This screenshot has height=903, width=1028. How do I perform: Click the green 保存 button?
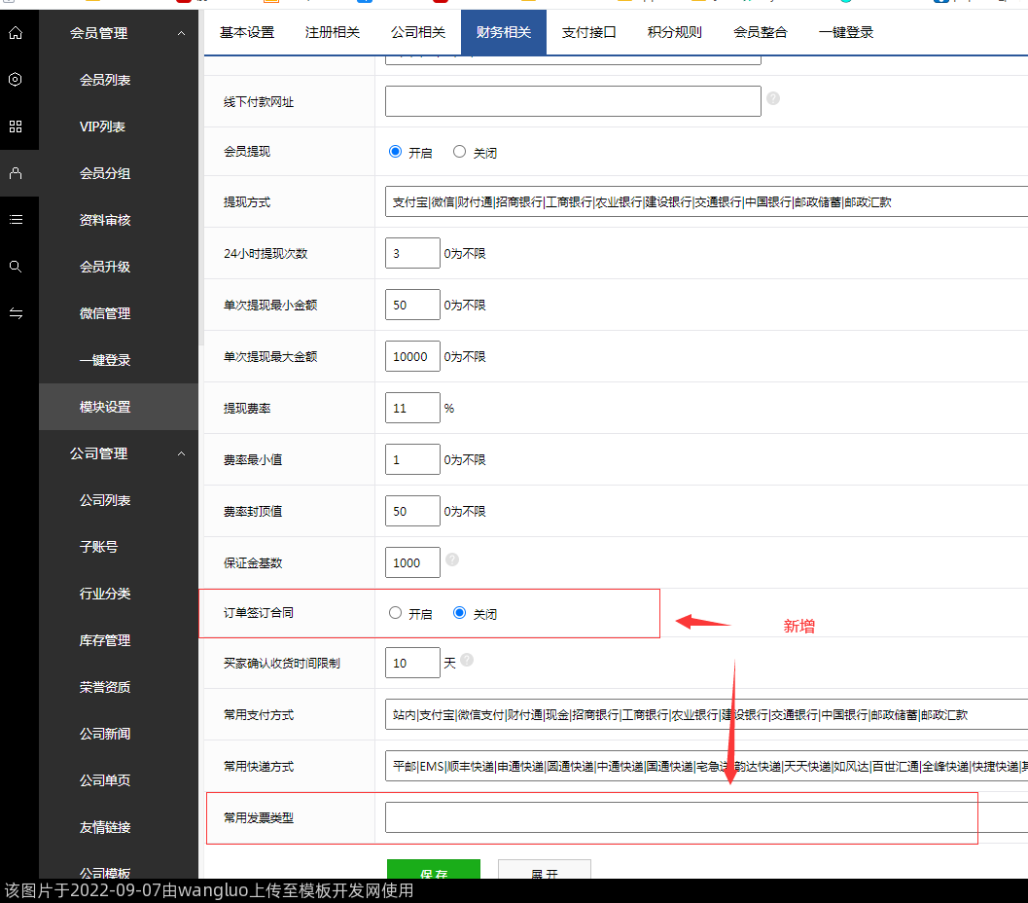coord(434,872)
